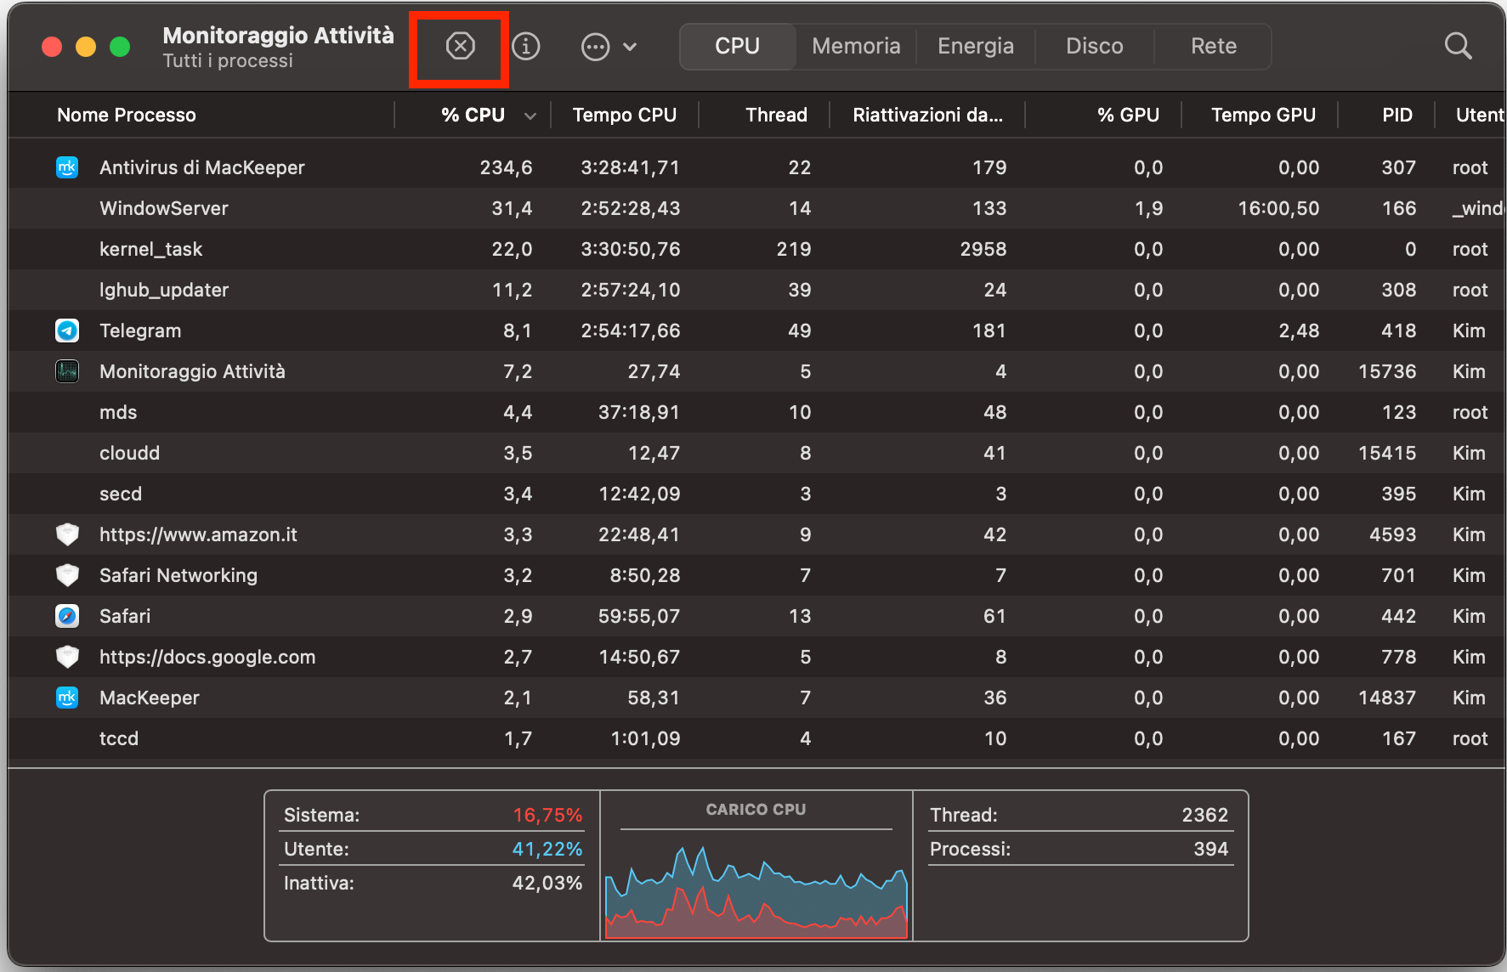Switch to the Energia tab
The image size is (1507, 972).
click(976, 46)
